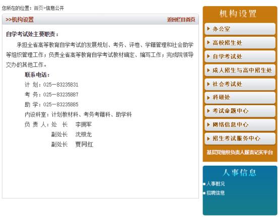The width and height of the screenshot is (279, 217).
Task: Click 信息公开 breadcrumb link
Action: [x=55, y=8]
